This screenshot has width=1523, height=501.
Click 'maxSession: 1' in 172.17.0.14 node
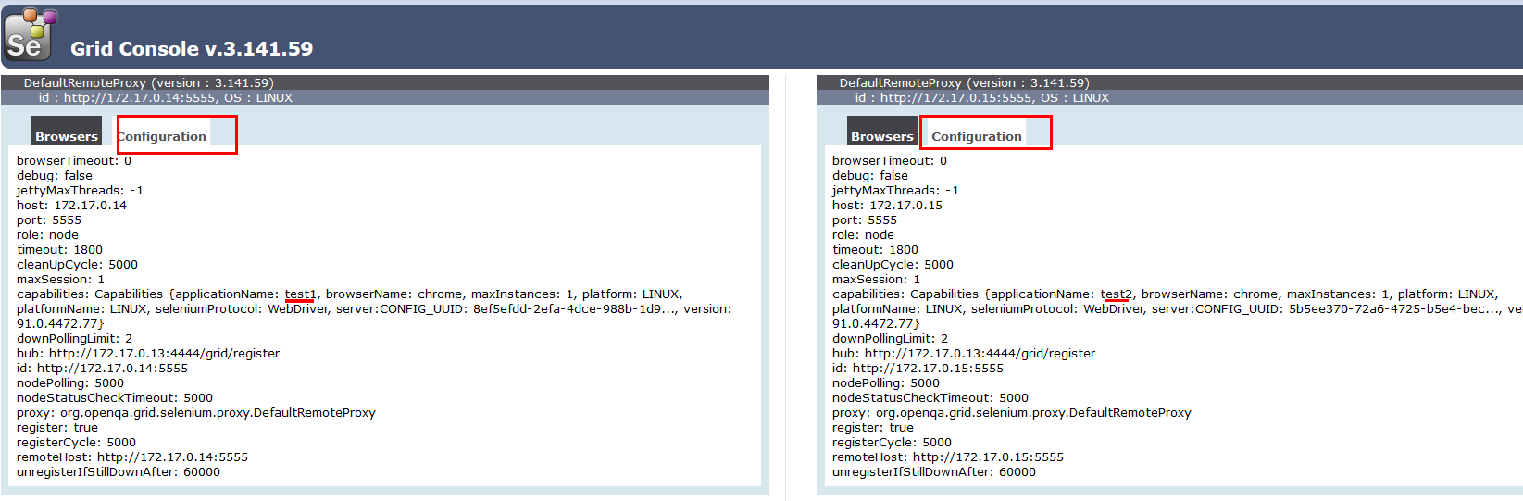(x=60, y=280)
